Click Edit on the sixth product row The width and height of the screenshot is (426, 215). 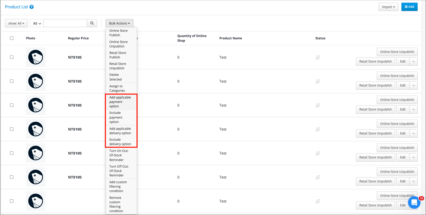403,181
